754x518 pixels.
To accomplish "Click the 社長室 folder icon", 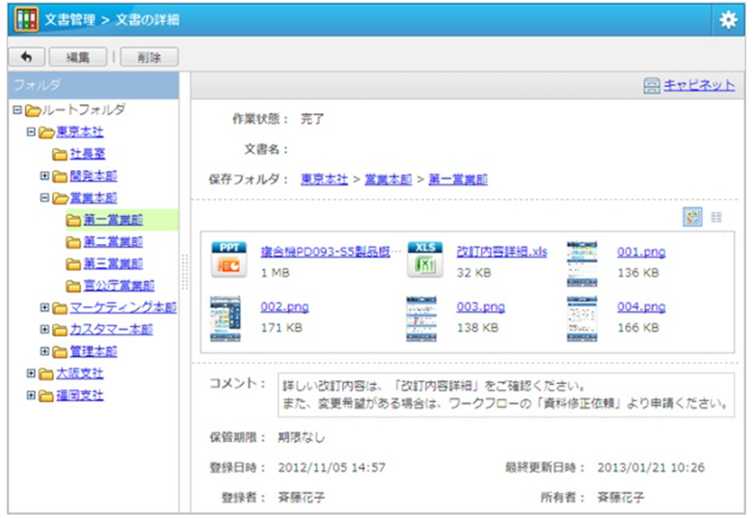I will [60, 154].
